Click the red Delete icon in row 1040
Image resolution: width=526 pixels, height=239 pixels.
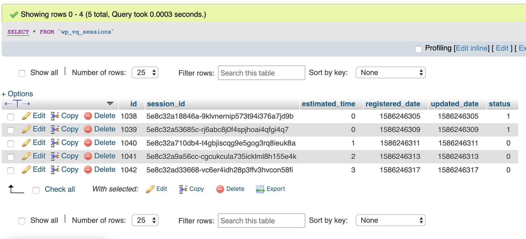pos(88,143)
